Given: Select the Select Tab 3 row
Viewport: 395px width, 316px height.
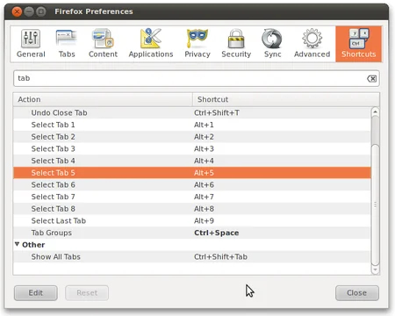Looking at the screenshot, I should point(192,149).
